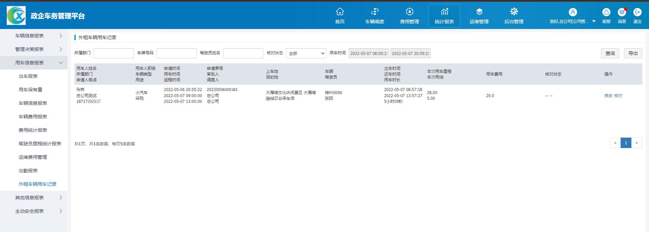Expand 车辆信息报表 sidebar group
649x232 pixels.
[34, 36]
